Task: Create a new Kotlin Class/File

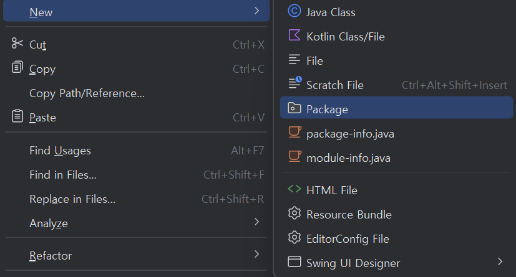Action: tap(396, 37)
